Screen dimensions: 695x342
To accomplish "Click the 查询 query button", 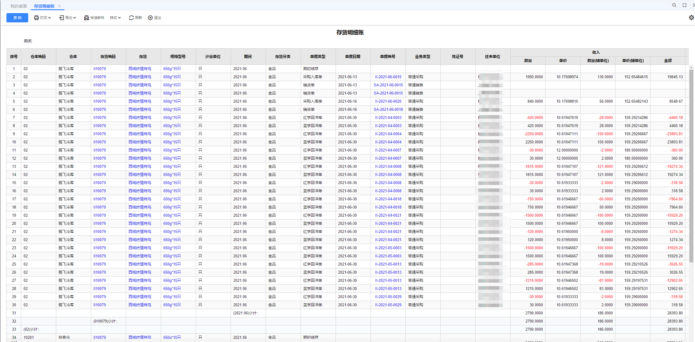I will tap(17, 18).
